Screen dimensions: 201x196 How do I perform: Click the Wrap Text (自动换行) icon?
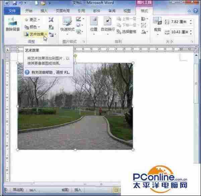108,23
